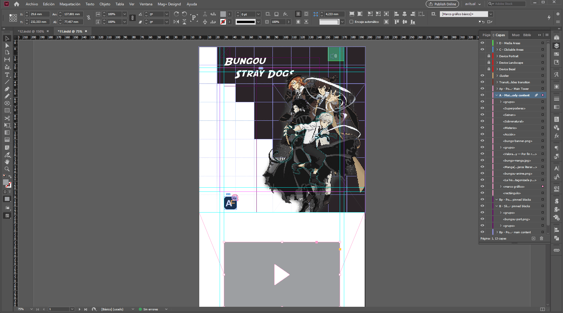Click the Publish Online button
The width and height of the screenshot is (563, 313).
coord(442,4)
